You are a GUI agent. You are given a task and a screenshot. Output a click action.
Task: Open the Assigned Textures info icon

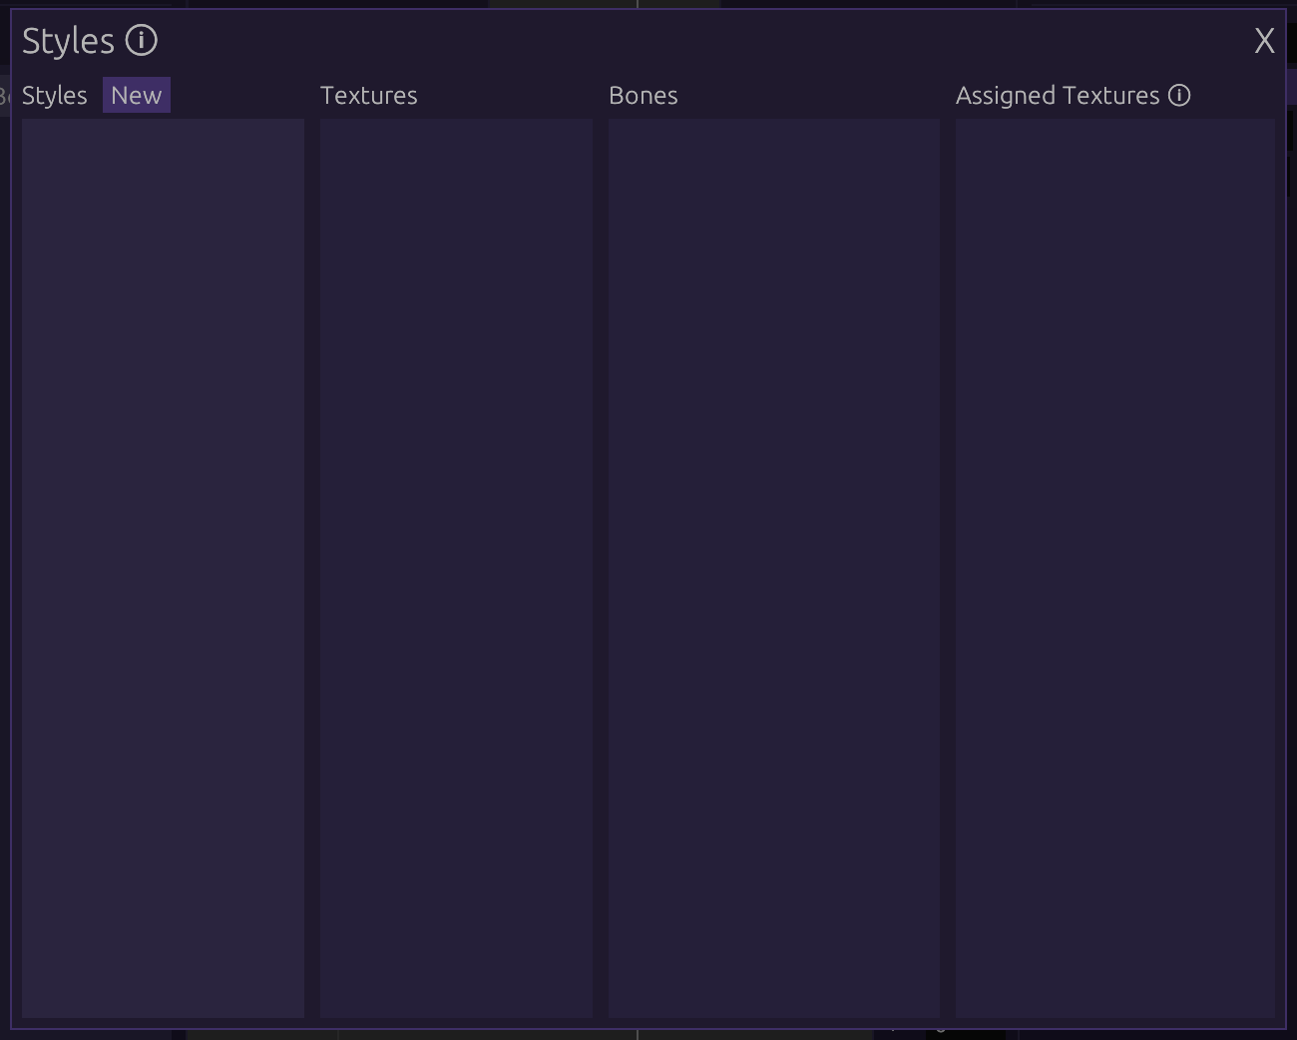coord(1179,96)
